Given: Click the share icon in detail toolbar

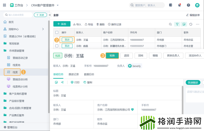Looking at the screenshot, I should coord(62,82).
